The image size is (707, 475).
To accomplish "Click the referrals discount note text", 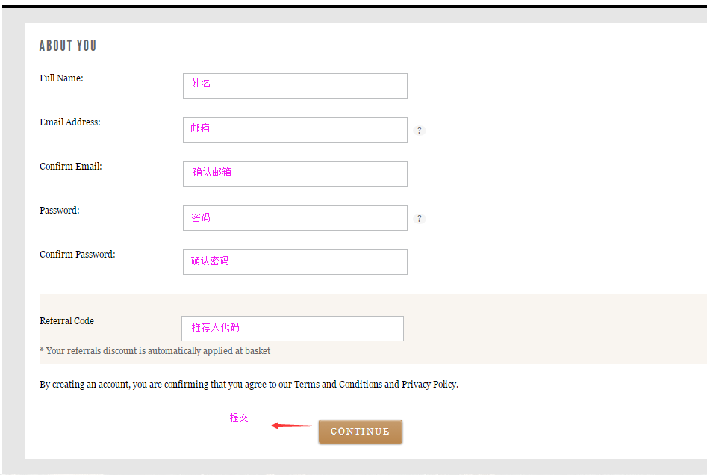I will tap(155, 351).
